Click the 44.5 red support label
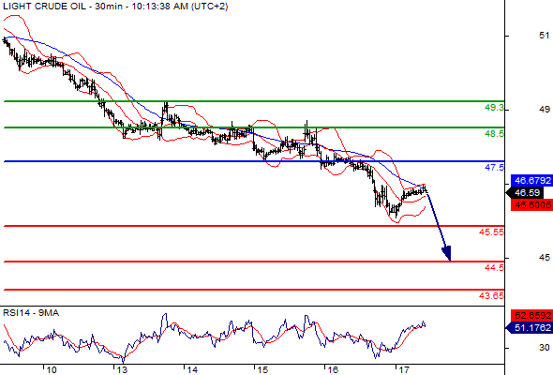The image size is (553, 375). tap(494, 268)
